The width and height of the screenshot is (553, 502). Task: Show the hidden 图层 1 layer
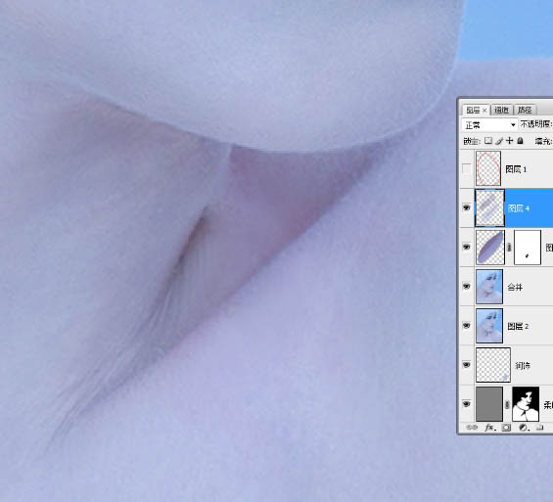click(466, 168)
